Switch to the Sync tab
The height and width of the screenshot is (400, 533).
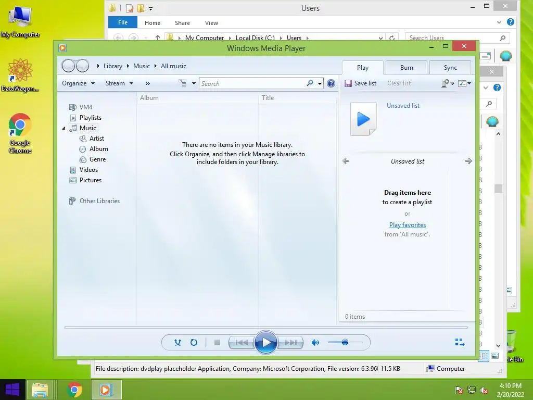(450, 68)
